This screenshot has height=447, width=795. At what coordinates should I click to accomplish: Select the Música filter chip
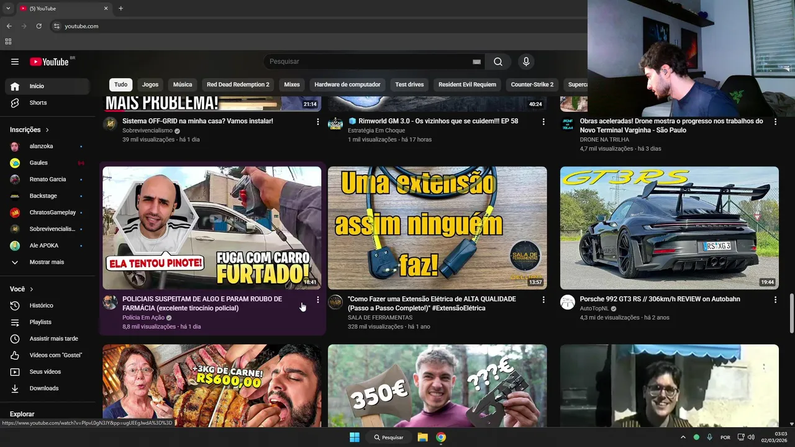[183, 84]
